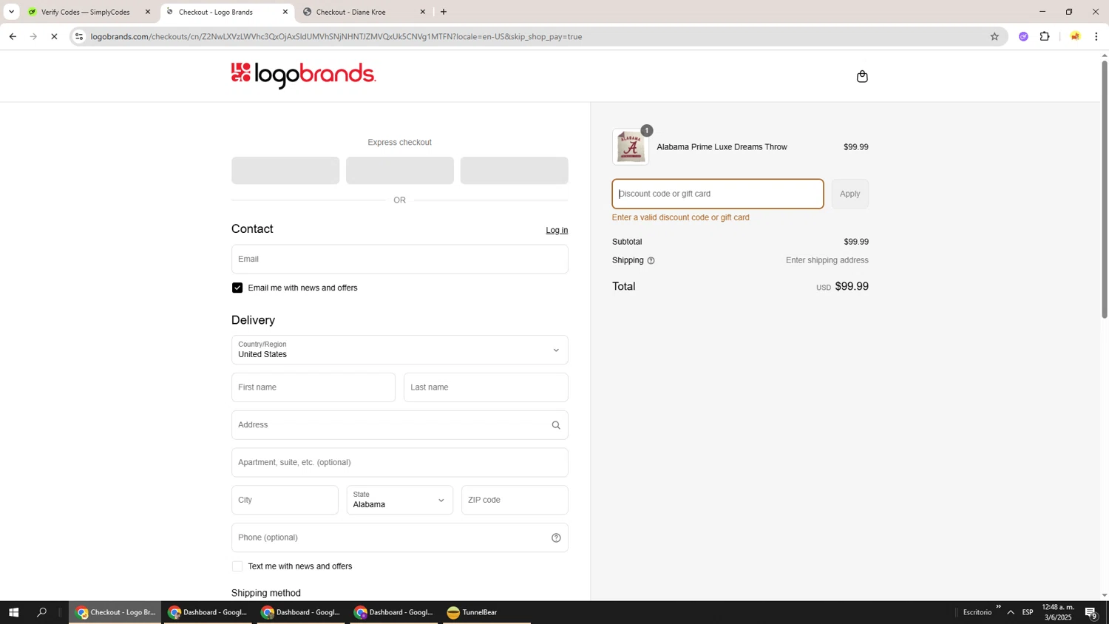Click the third express checkout button

coord(514,171)
